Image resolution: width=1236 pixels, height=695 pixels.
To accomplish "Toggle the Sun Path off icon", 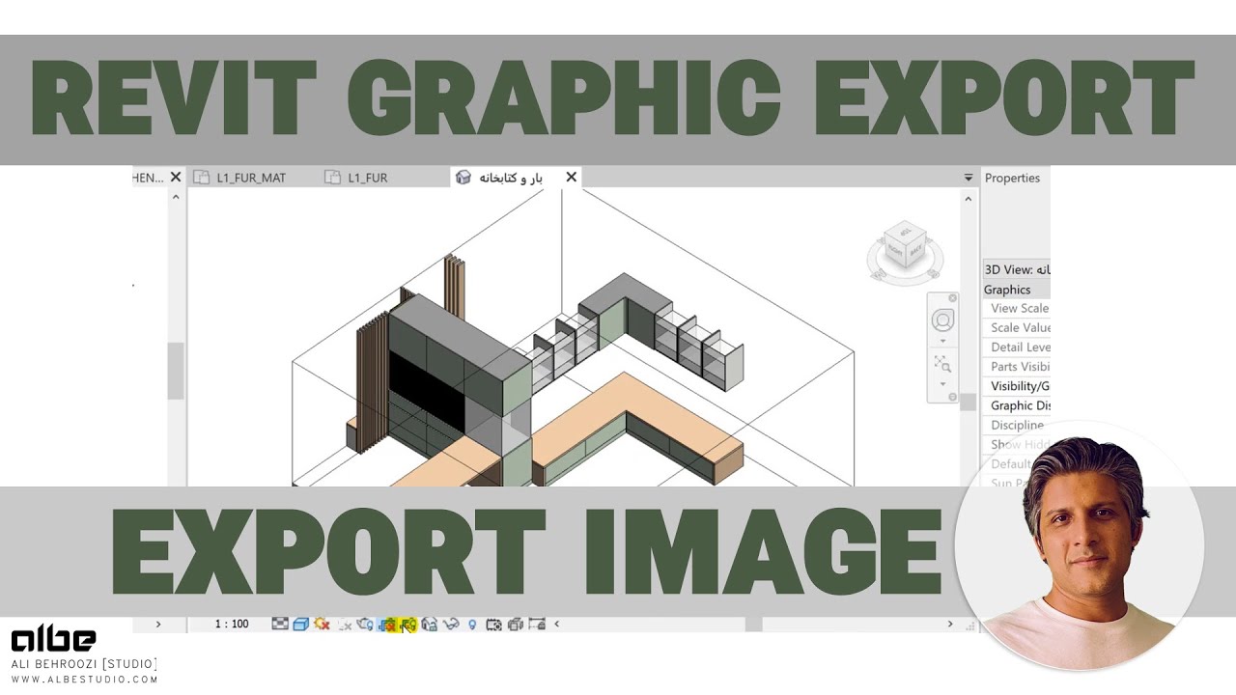I will tap(322, 624).
